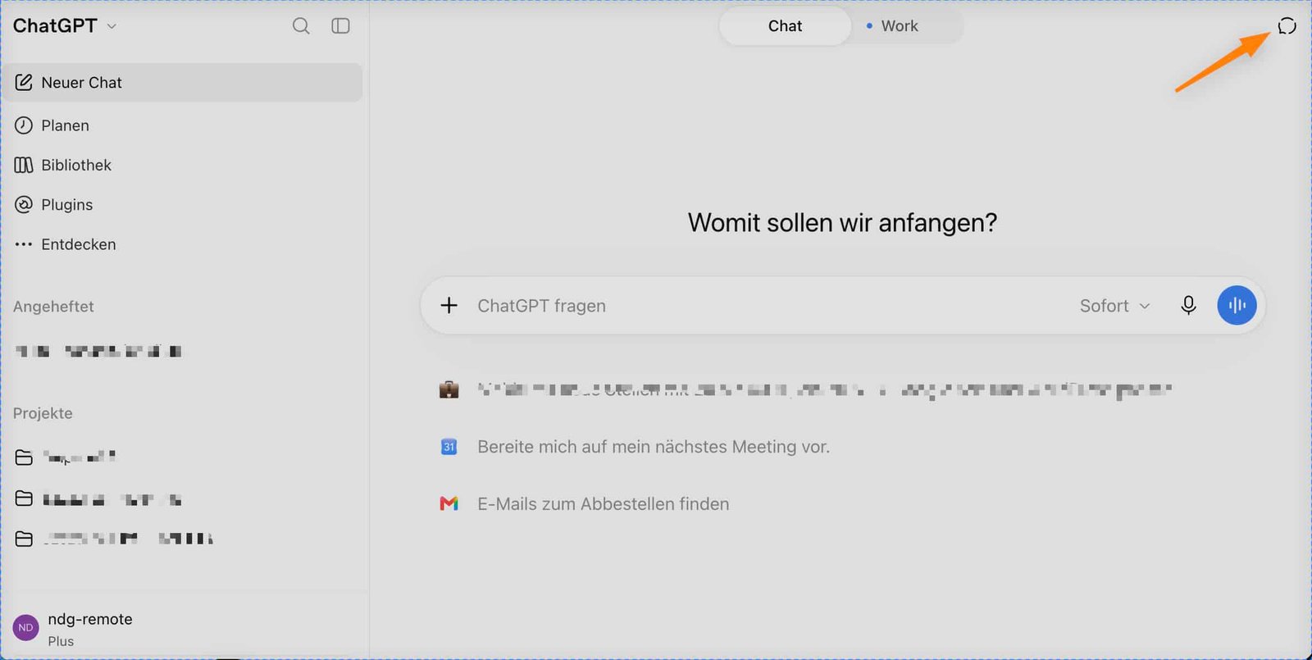The image size is (1312, 660).
Task: Click the Planen clock icon
Action: pos(24,125)
